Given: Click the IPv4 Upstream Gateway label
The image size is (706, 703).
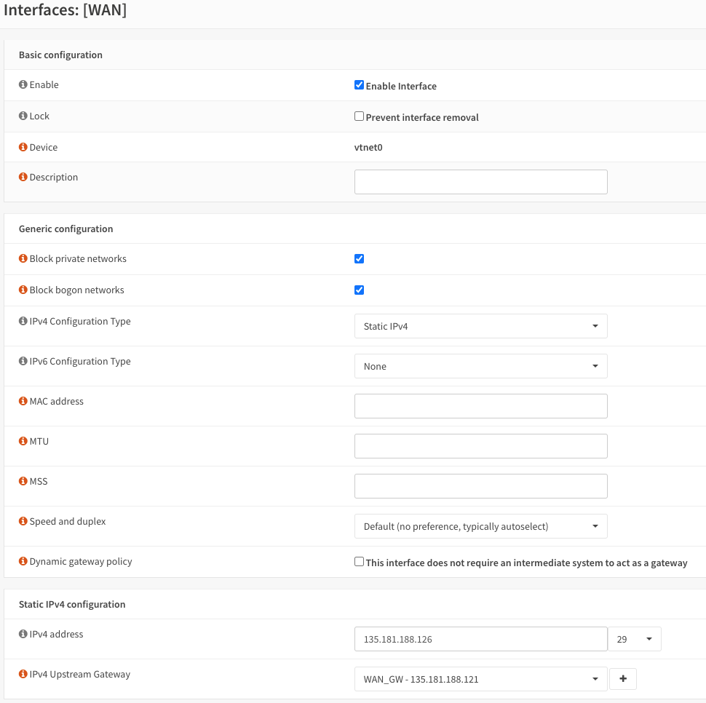Looking at the screenshot, I should click(79, 674).
